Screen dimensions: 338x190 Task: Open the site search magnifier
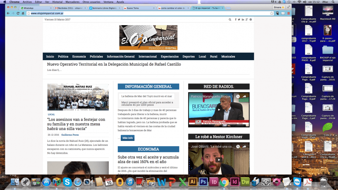click(x=230, y=20)
